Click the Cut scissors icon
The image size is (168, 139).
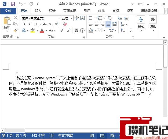16,18
